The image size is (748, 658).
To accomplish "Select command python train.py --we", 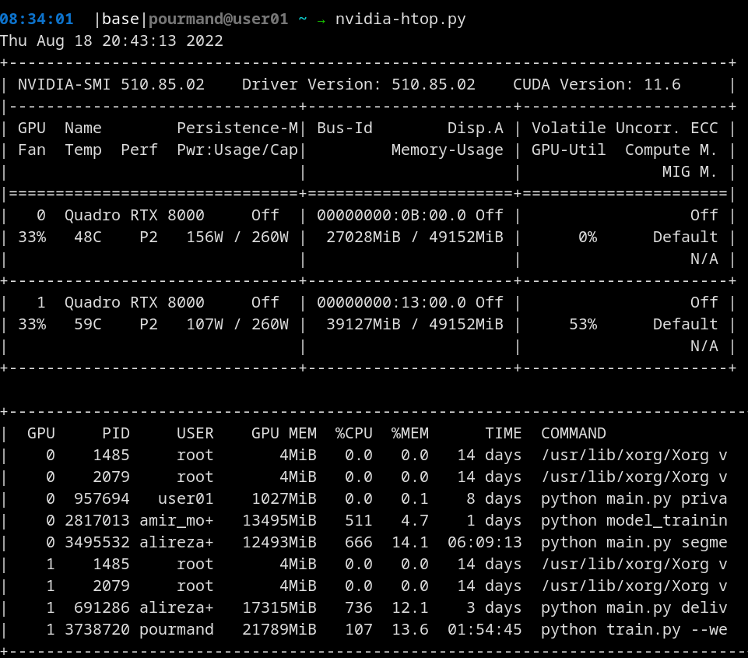I will tap(634, 630).
